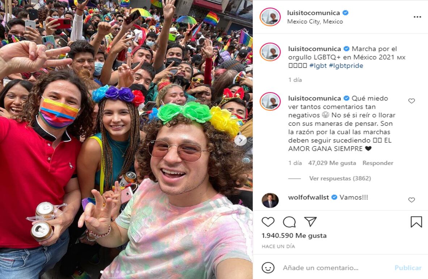
Task: Submit the comment with Publicar
Action: click(408, 268)
